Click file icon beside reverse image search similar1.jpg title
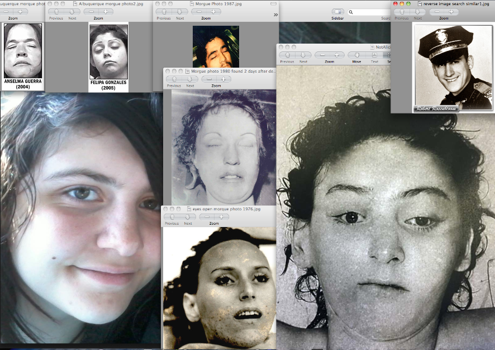The height and width of the screenshot is (350, 495). (420, 4)
